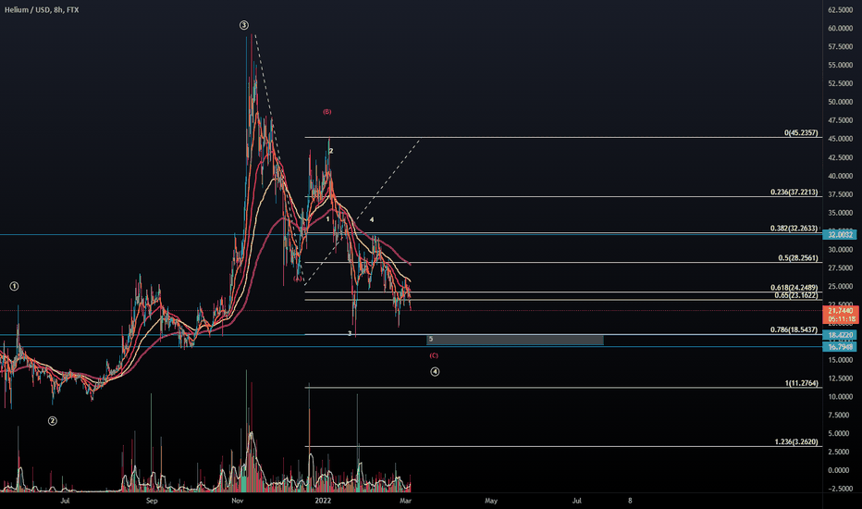Click the Jul label before Sep on time axis
Viewport: 862px width, 509px height.
pos(65,501)
